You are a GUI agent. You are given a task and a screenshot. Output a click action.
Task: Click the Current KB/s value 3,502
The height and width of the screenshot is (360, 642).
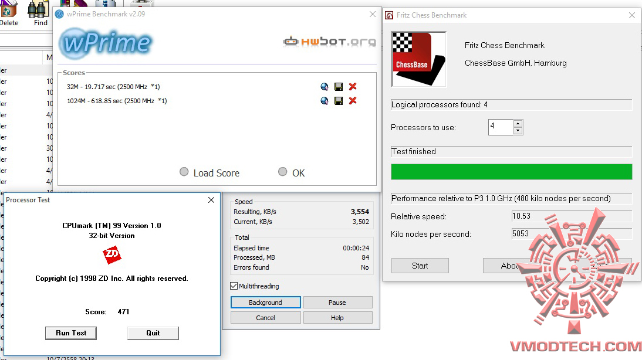click(361, 222)
